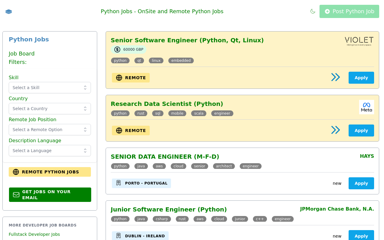Select the qt tag on Senior Software Engineer
Screen dimensions: 384x240
click(x=139, y=61)
